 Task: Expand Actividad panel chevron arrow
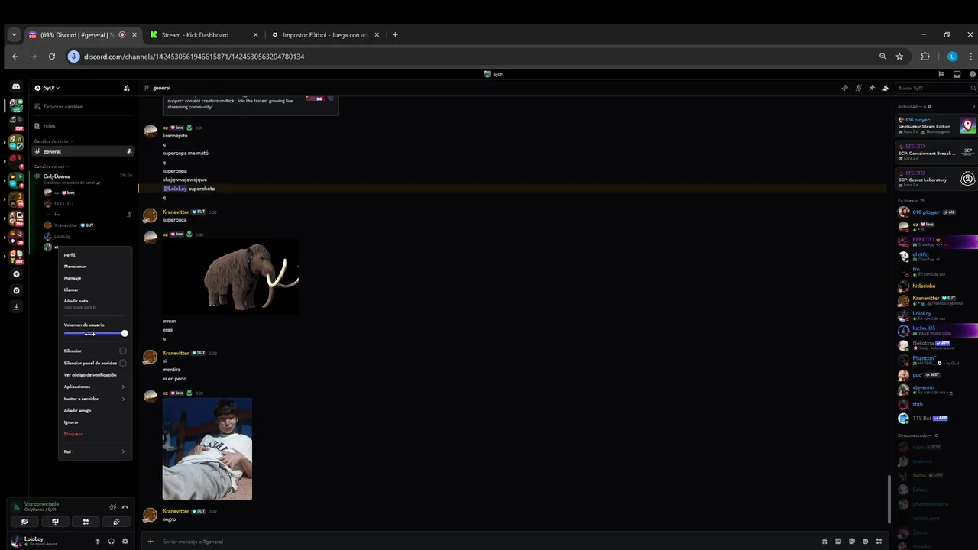pyautogui.click(x=973, y=106)
